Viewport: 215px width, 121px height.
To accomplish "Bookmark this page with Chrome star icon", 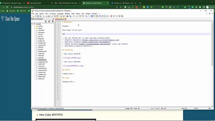I will pyautogui.click(x=121, y=7).
